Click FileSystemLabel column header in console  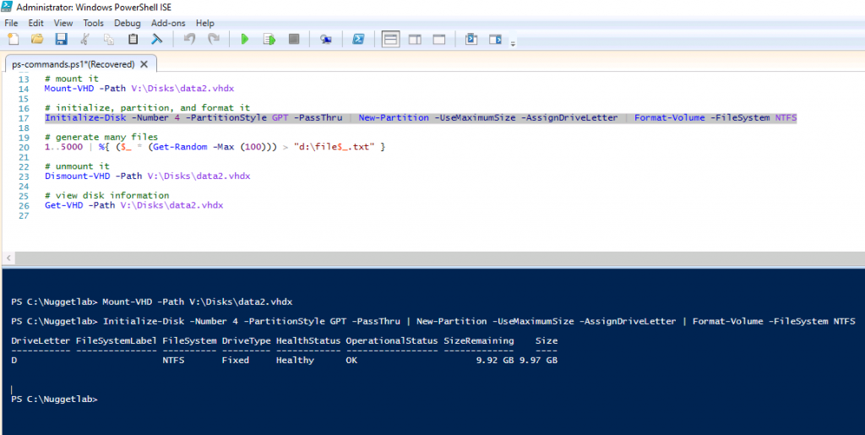pyautogui.click(x=117, y=340)
